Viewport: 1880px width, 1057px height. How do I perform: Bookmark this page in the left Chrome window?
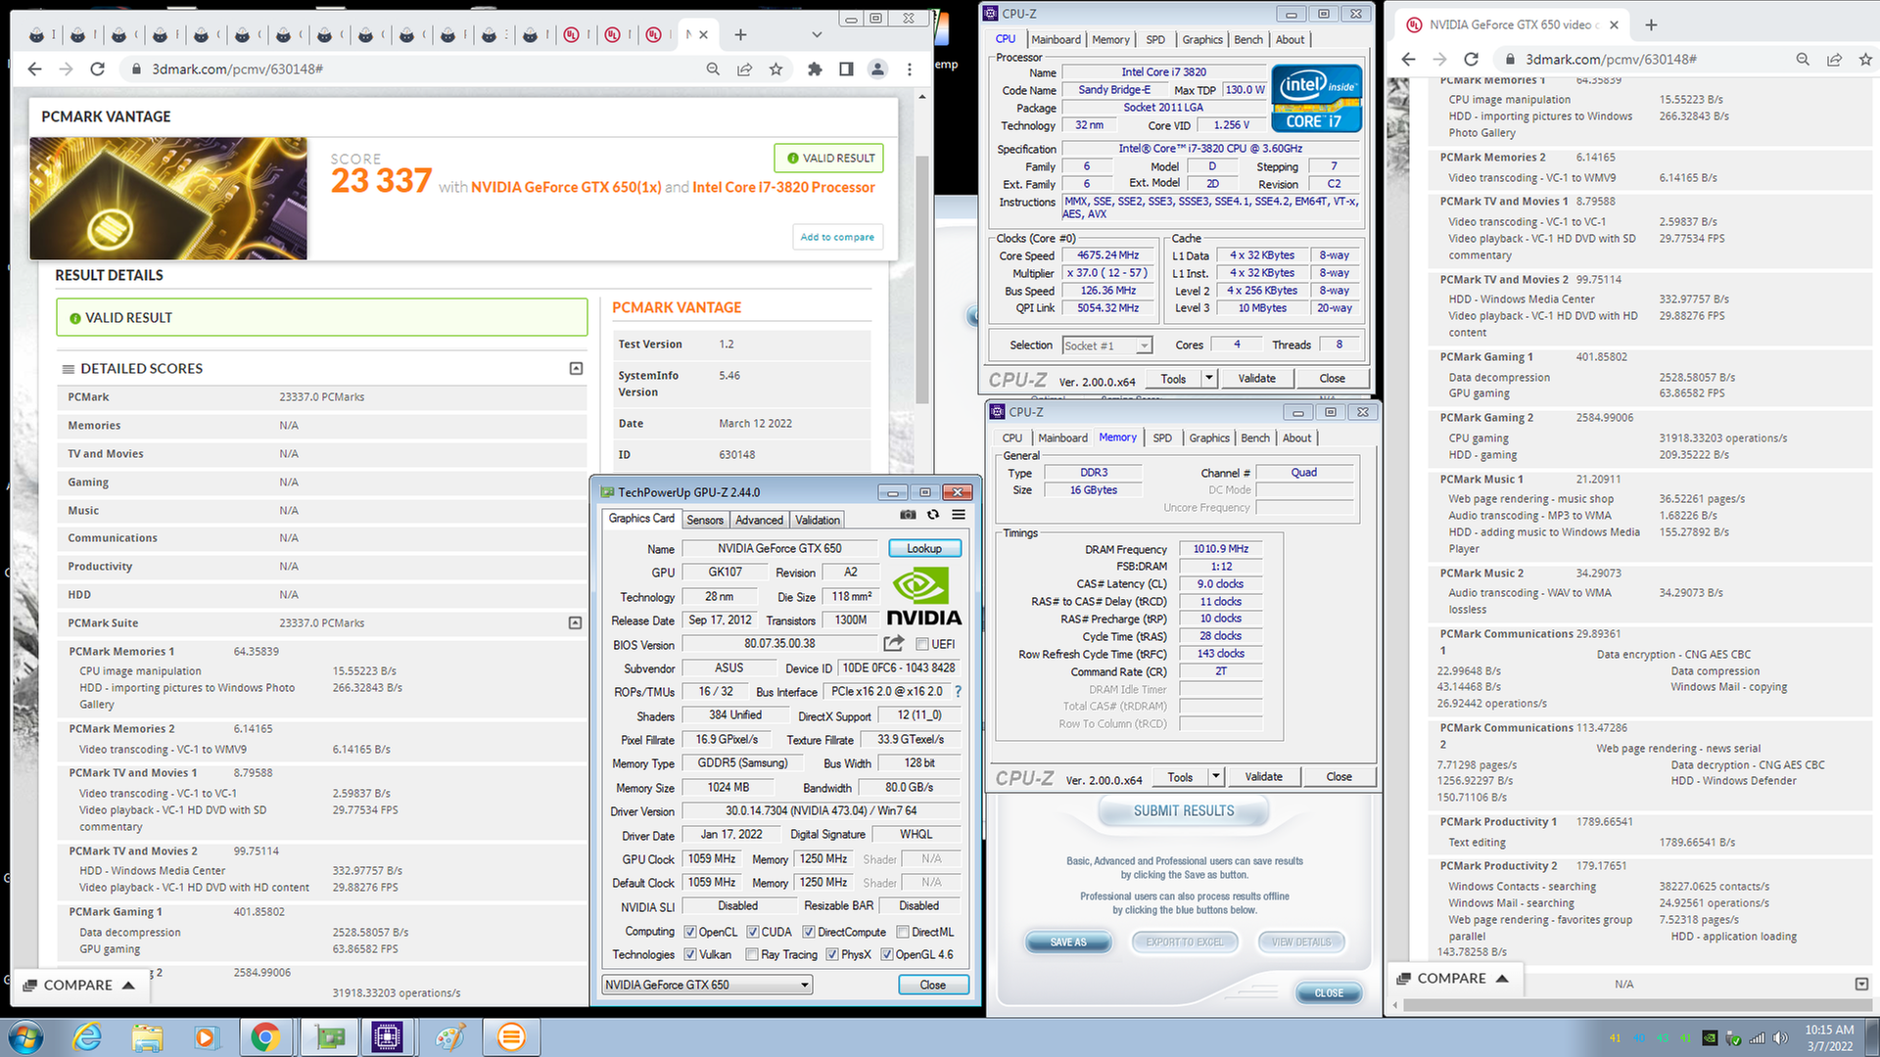coord(776,69)
